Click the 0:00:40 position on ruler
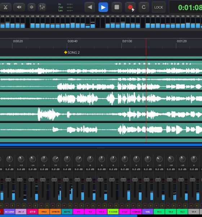 click(x=73, y=41)
